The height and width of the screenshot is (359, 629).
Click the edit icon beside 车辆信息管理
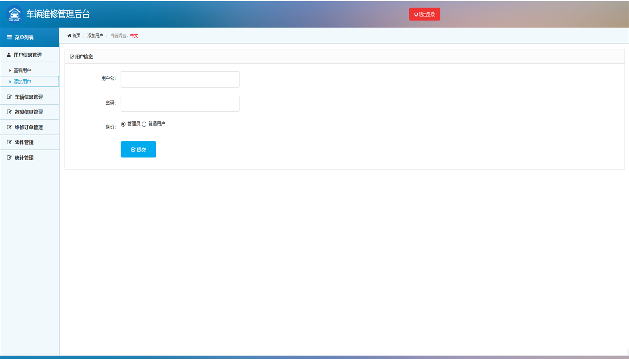9,97
